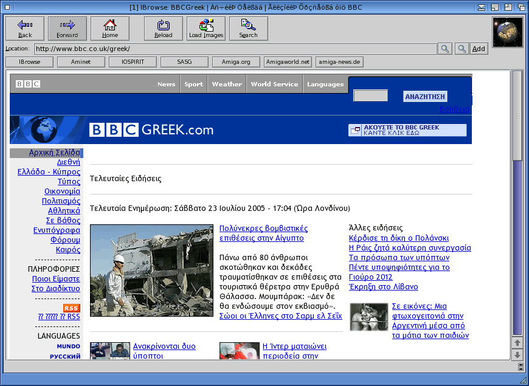Open the Ανακρίνονται δυο ύποπτοι link

(x=164, y=351)
